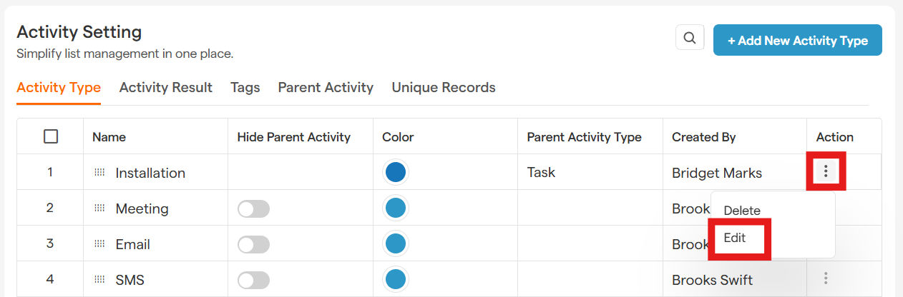Click the Add New Activity Type button

tap(797, 41)
